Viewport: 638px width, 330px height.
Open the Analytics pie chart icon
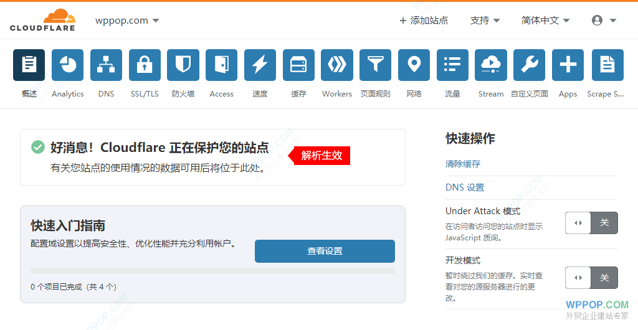67,65
